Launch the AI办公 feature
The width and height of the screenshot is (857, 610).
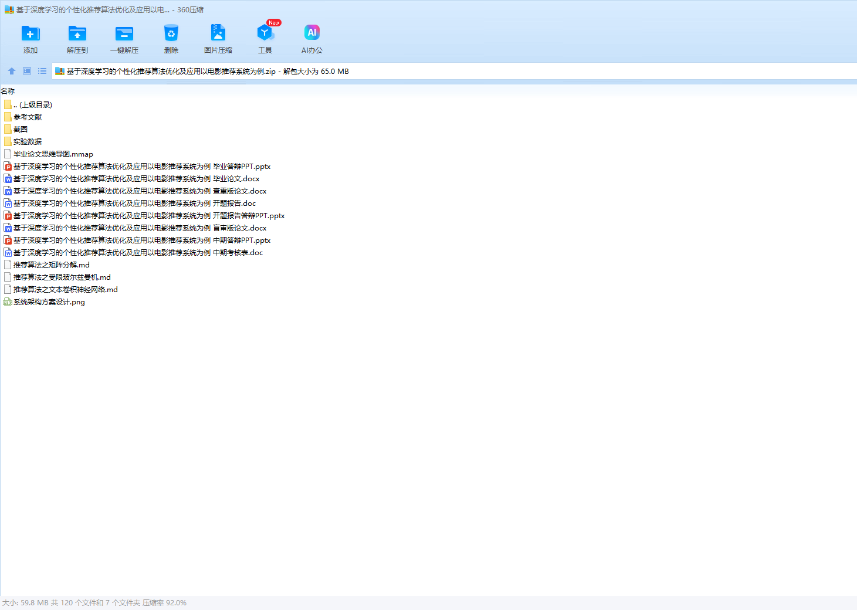click(x=311, y=34)
